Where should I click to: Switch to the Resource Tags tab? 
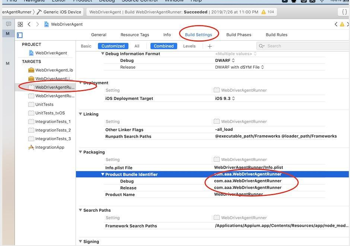[135, 35]
